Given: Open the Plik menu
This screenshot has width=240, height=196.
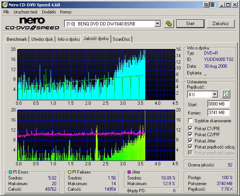Looking at the screenshot, I should pyautogui.click(x=6, y=12).
